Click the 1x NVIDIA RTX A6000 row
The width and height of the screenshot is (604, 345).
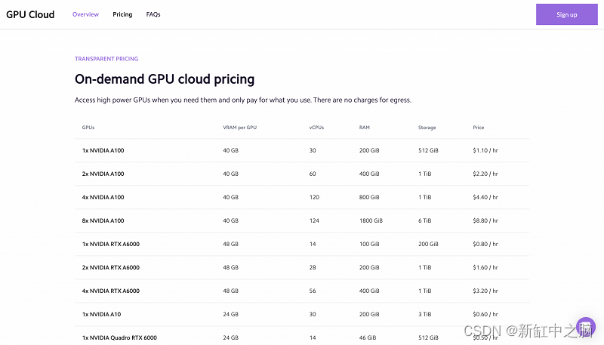pos(301,244)
